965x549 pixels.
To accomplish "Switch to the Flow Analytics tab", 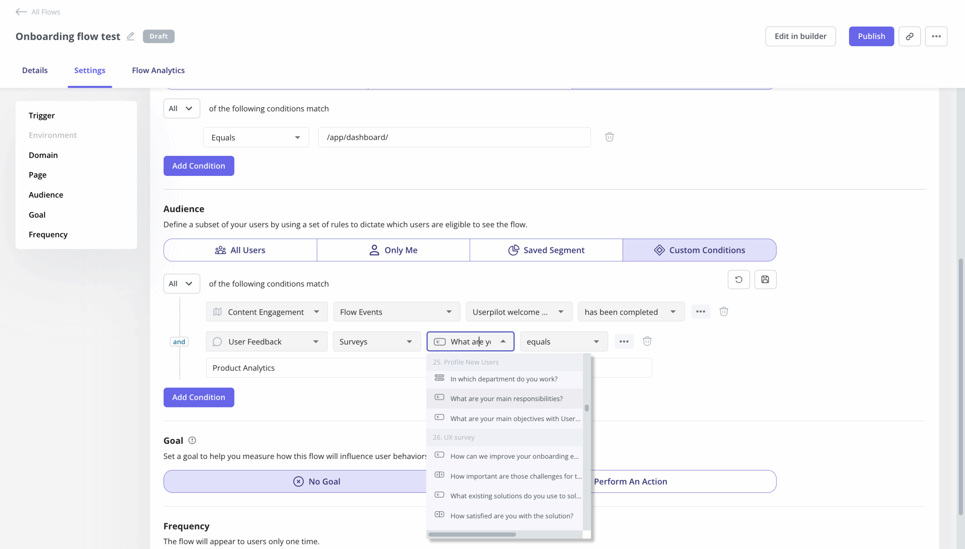I will click(x=158, y=70).
